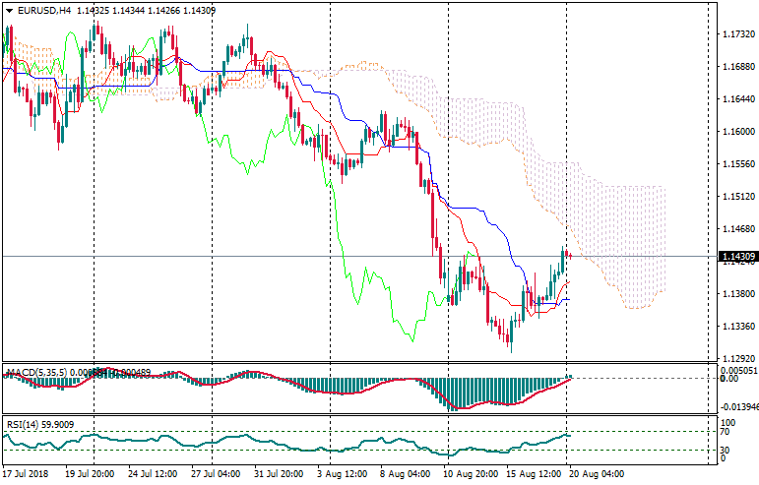Click the RSI 30 level axis label
Screen dimensions: 759x485
click(725, 450)
